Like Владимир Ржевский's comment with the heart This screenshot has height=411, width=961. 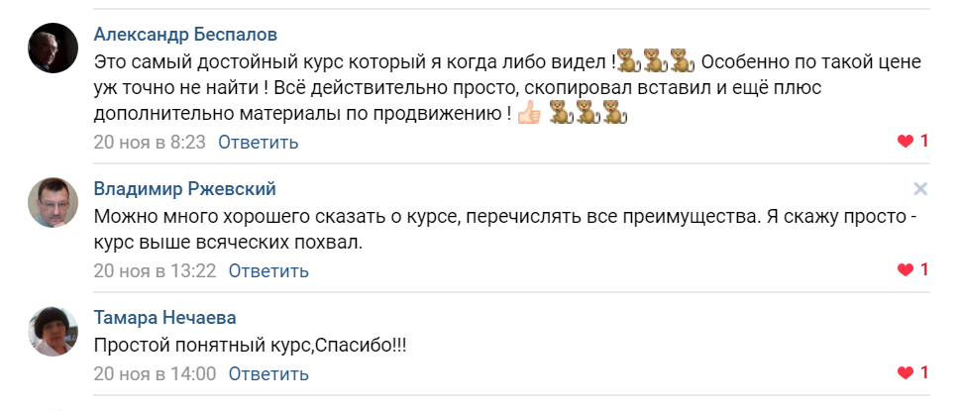point(906,270)
